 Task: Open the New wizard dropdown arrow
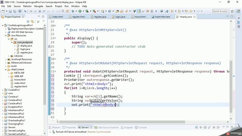[x=6, y=11]
